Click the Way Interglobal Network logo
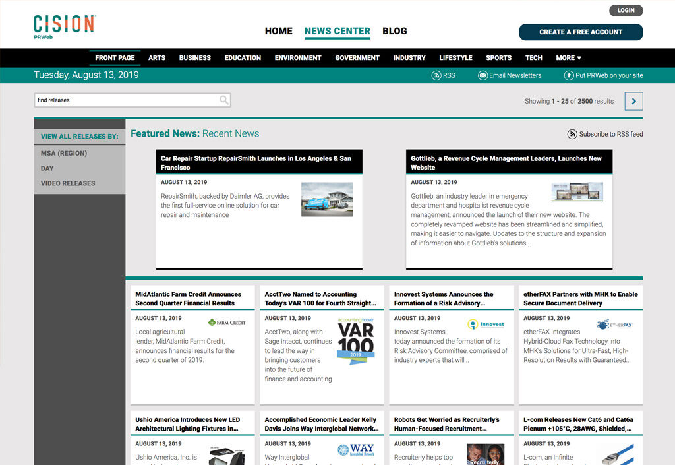The image size is (675, 465). click(356, 450)
